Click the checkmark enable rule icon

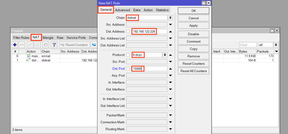point(30,45)
